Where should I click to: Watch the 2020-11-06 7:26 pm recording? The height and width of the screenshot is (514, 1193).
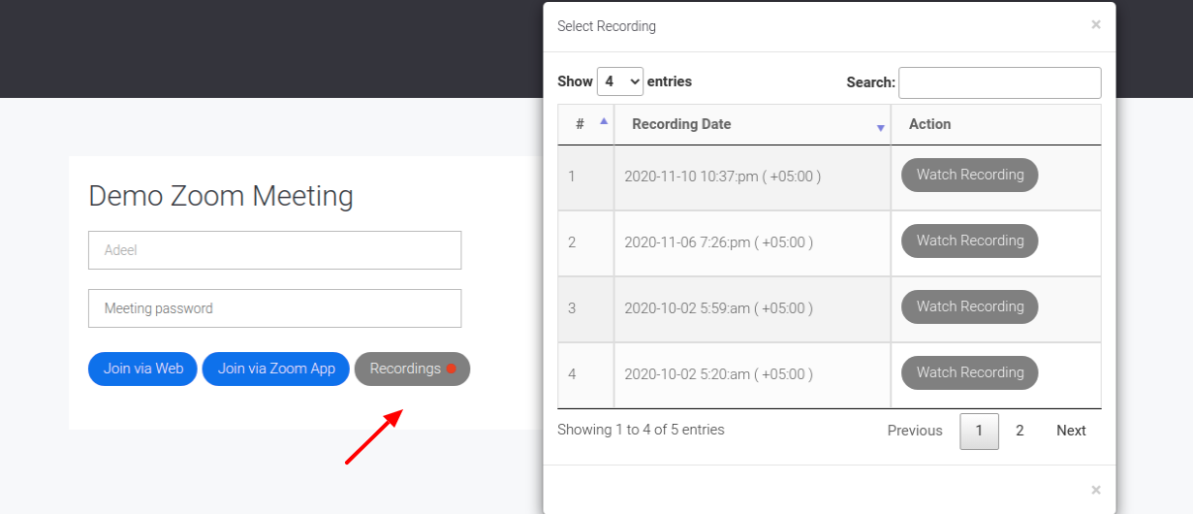pos(970,241)
